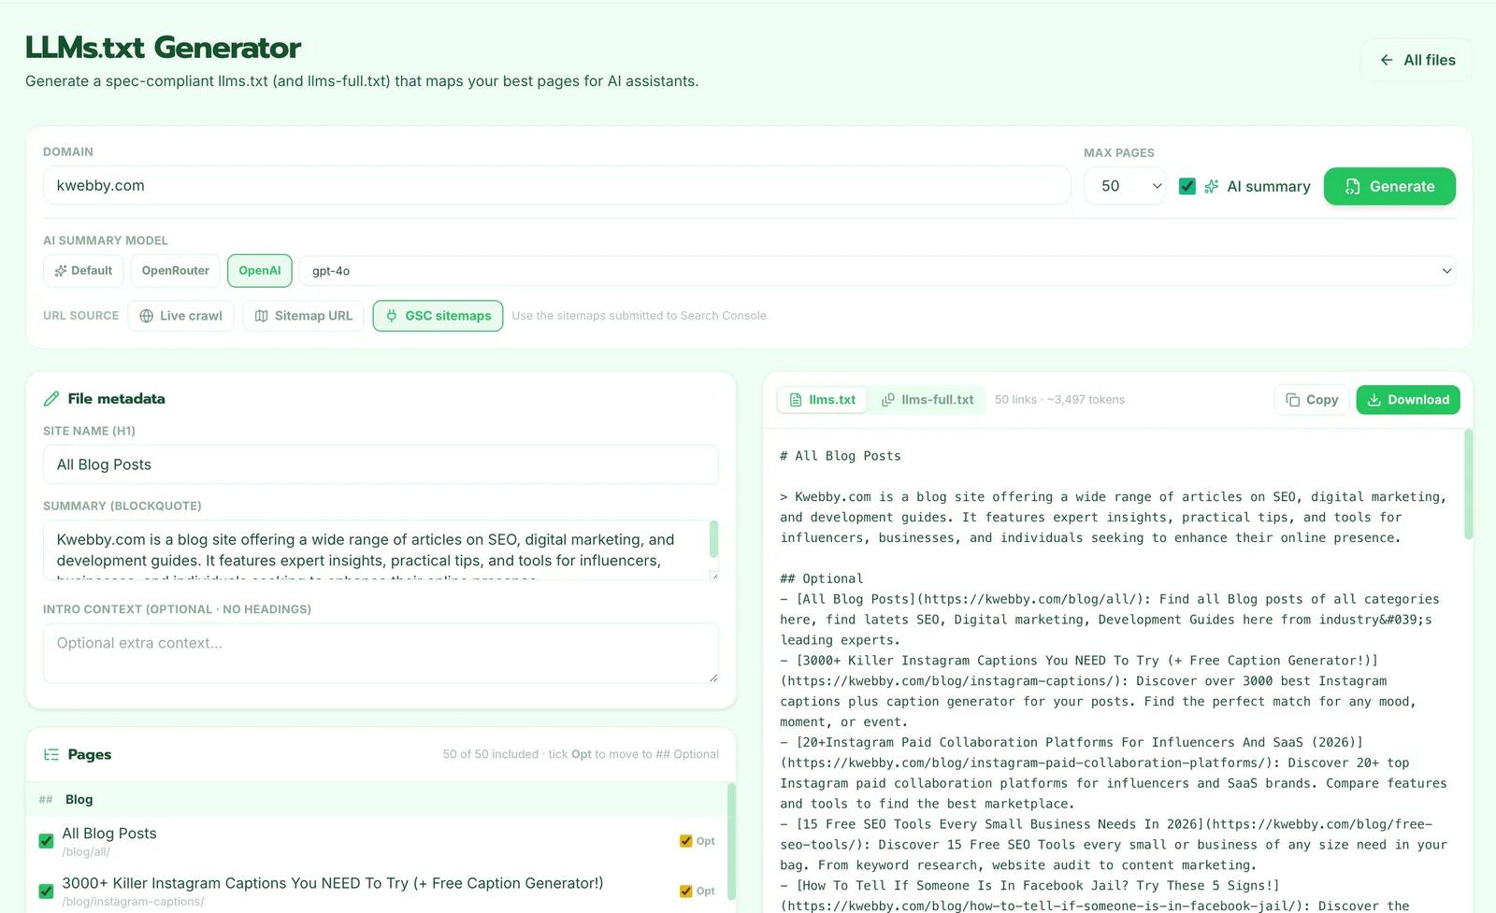This screenshot has width=1496, height=913.
Task: Choose GSC sitemaps as URL source
Action: [x=438, y=316]
